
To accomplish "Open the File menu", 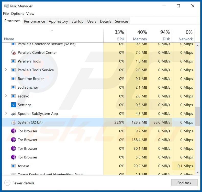I will point(6,13).
